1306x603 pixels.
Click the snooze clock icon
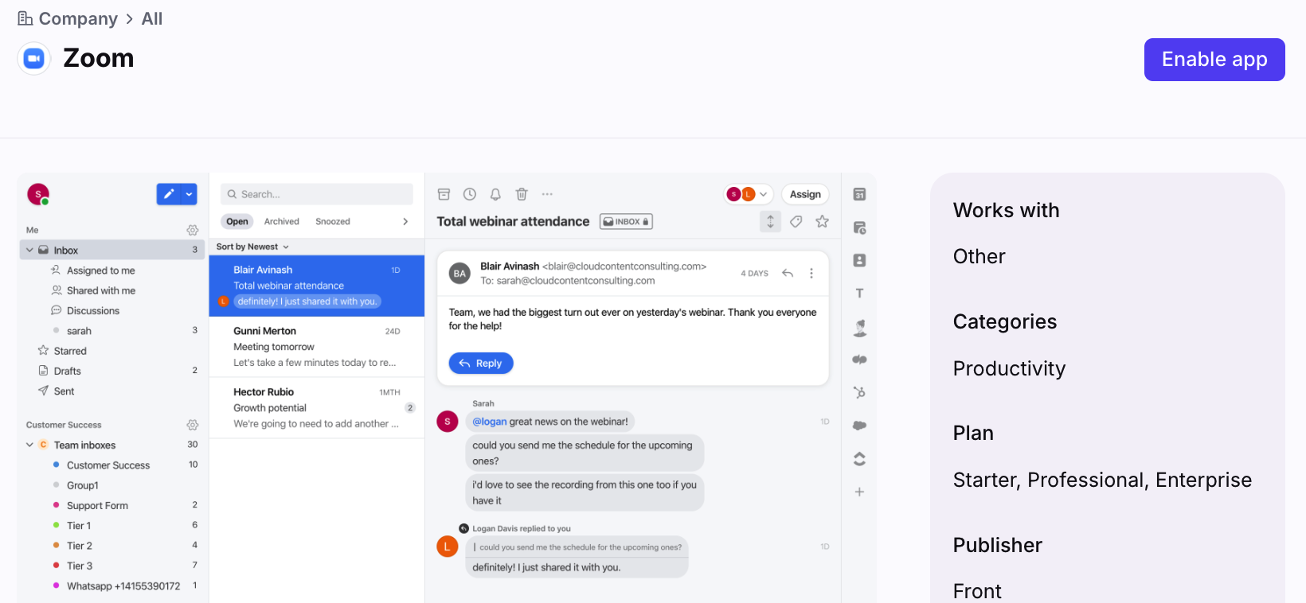[470, 194]
